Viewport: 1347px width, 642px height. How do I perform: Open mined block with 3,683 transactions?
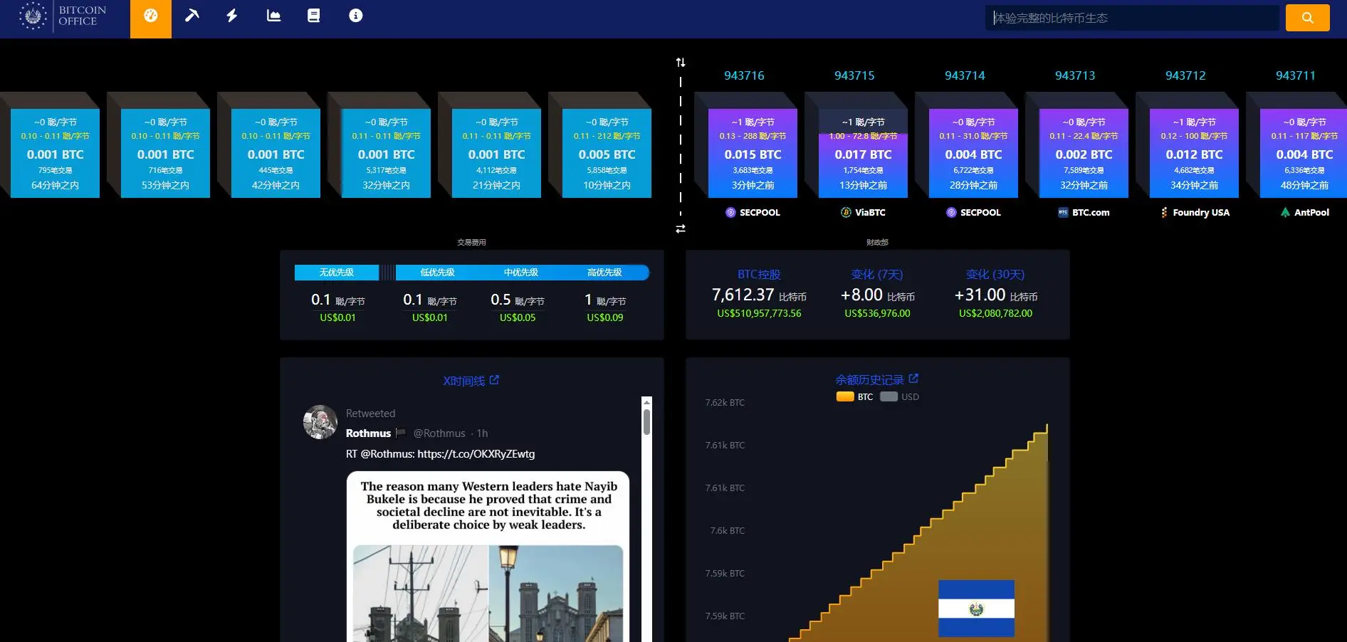pyautogui.click(x=753, y=153)
